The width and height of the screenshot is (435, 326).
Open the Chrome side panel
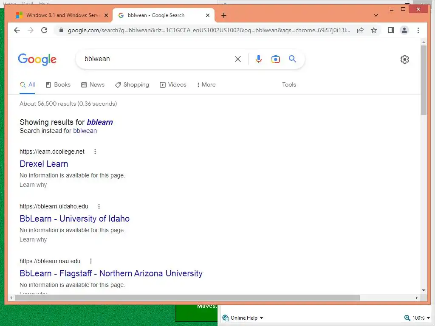click(x=391, y=30)
